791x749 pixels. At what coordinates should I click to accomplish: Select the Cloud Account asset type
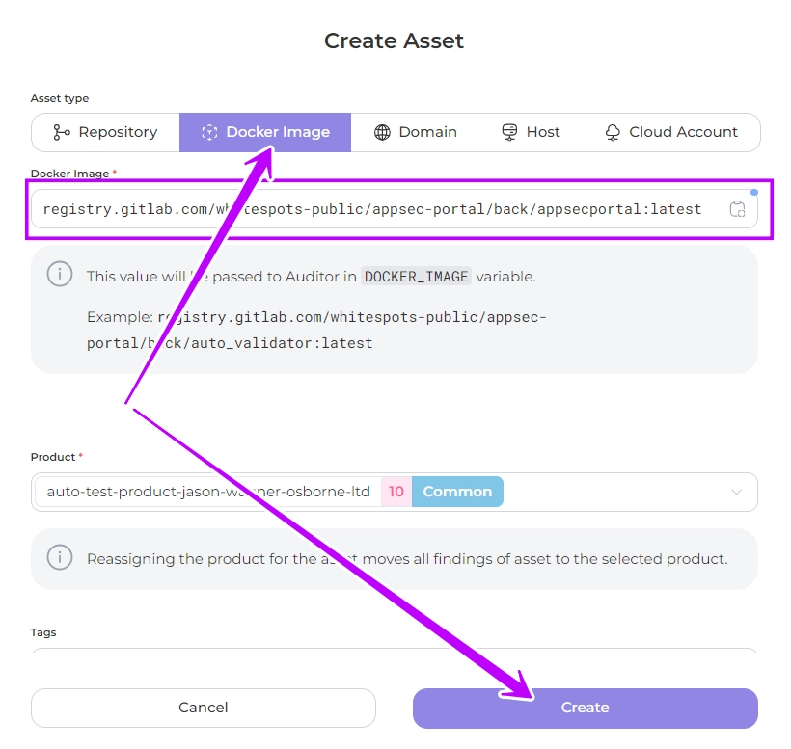pyautogui.click(x=672, y=132)
